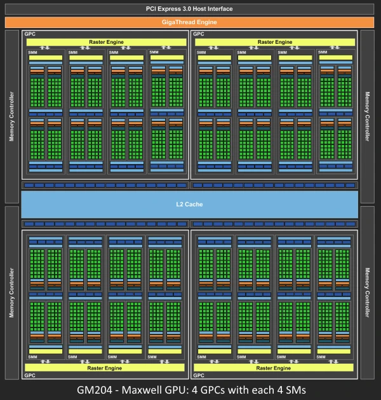Click Raster Engine in the bottom-left GPC
This screenshot has width=381, height=400.
(x=106, y=367)
